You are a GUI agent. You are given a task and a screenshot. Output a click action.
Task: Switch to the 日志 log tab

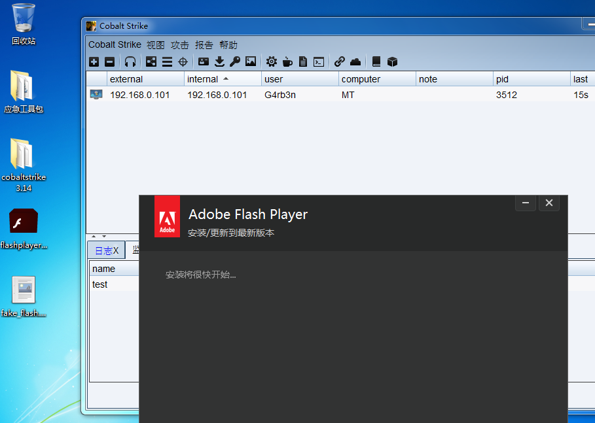click(x=107, y=250)
